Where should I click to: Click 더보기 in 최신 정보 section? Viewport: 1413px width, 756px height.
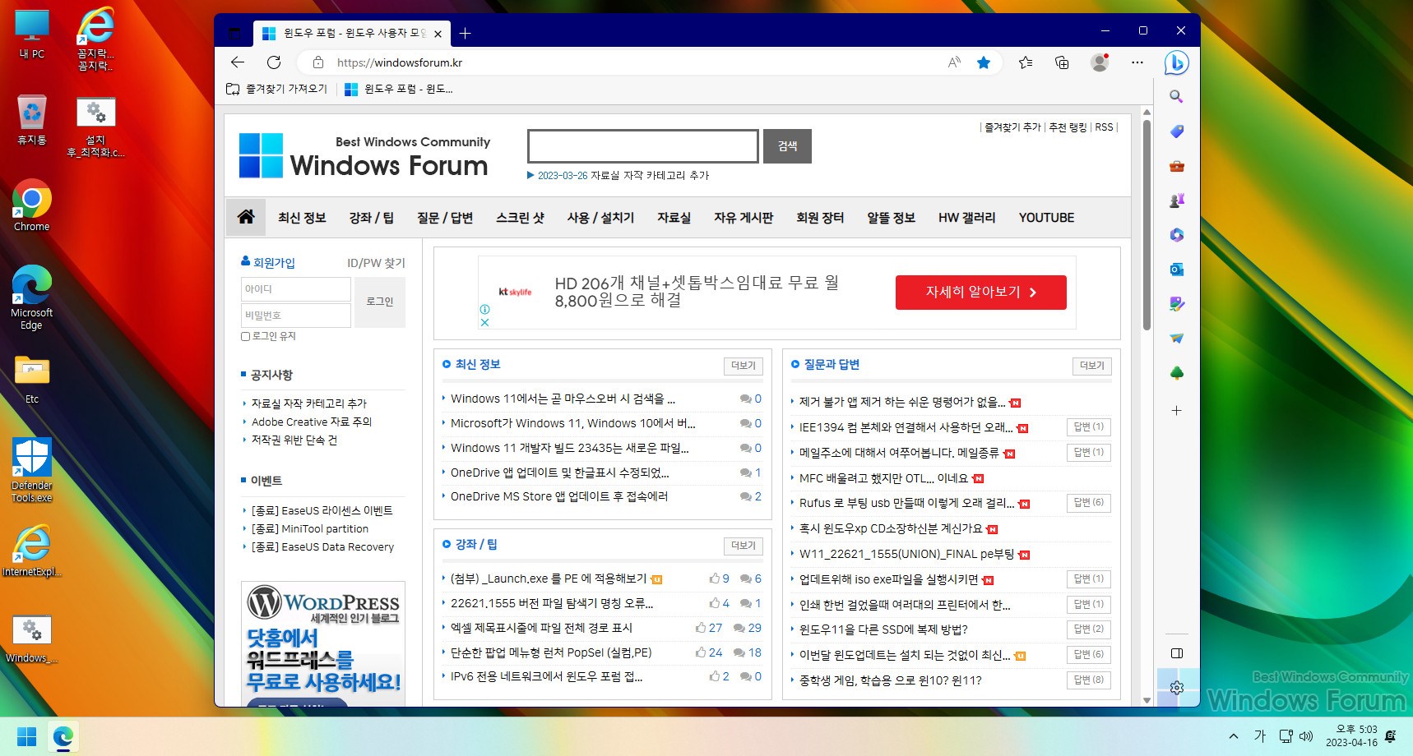744,366
